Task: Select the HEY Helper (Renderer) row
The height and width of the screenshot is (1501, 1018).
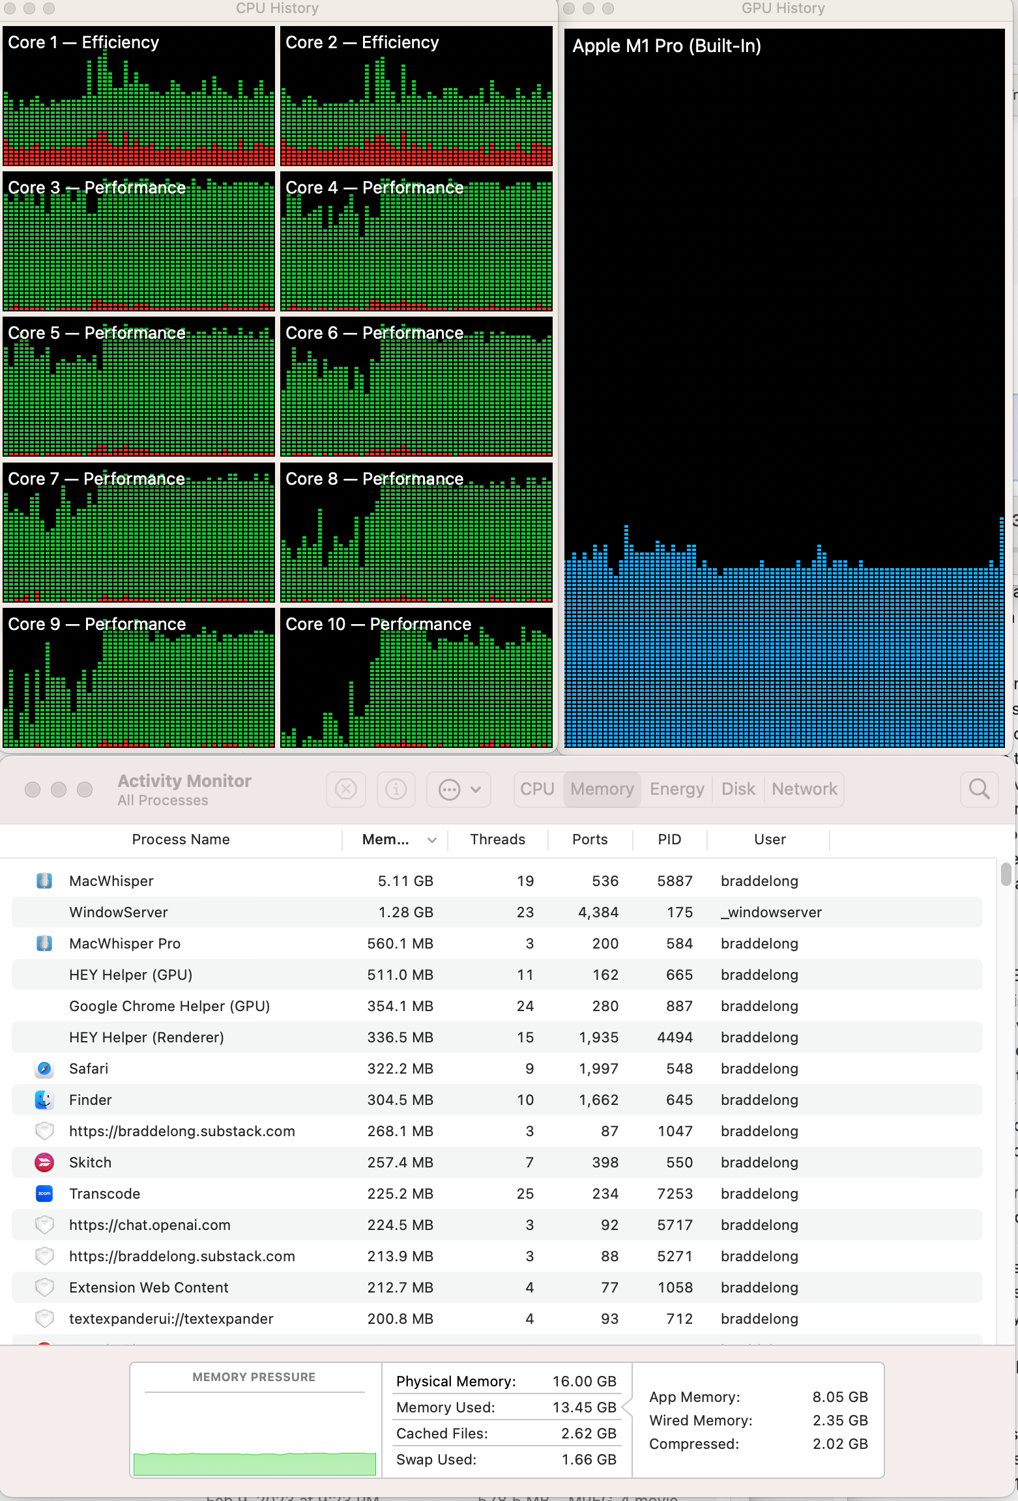Action: pyautogui.click(x=497, y=1037)
